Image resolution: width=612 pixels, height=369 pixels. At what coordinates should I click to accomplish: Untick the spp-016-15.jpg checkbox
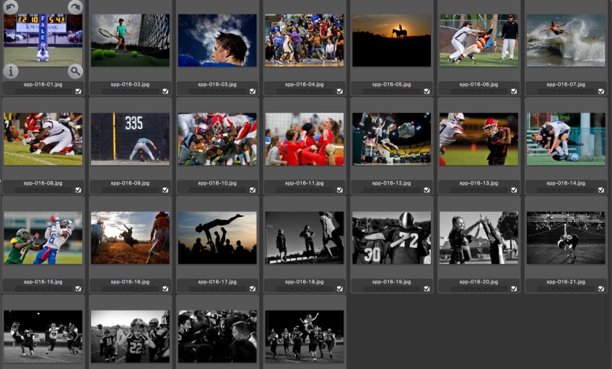[79, 289]
